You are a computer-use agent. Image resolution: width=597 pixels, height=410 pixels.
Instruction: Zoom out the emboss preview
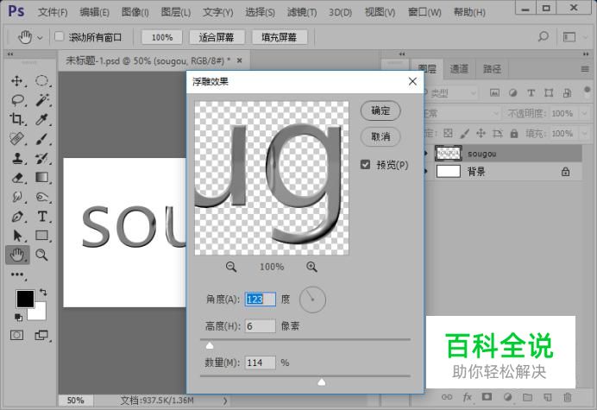(x=230, y=267)
